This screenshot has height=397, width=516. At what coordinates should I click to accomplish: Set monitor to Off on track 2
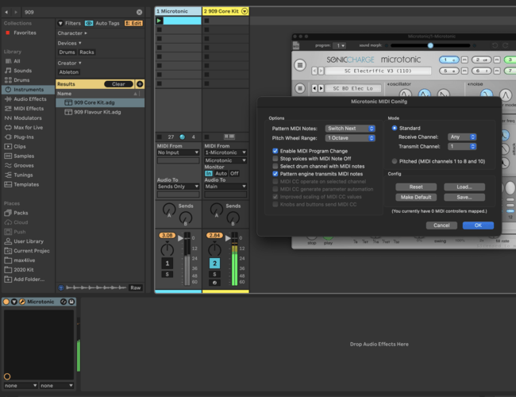(234, 173)
